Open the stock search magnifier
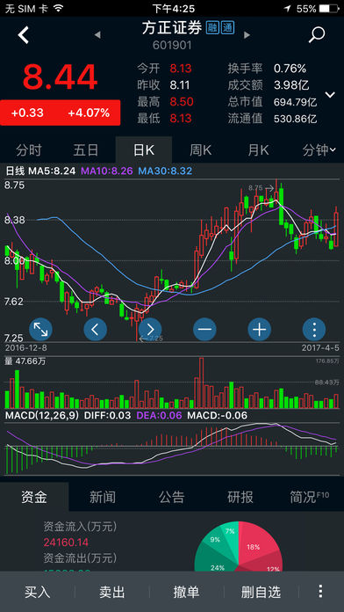344x612 pixels. coord(317,35)
